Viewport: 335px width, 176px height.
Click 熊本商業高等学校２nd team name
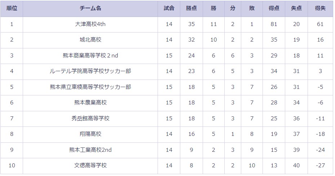90,56
